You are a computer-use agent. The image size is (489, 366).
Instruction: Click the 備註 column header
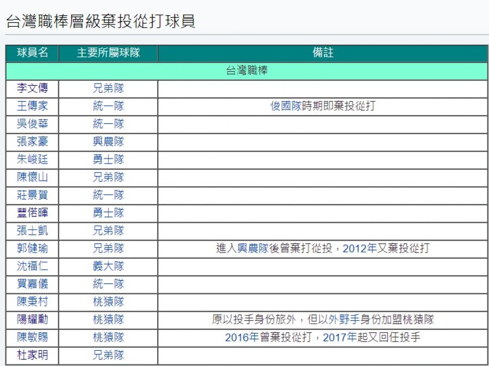tap(323, 53)
